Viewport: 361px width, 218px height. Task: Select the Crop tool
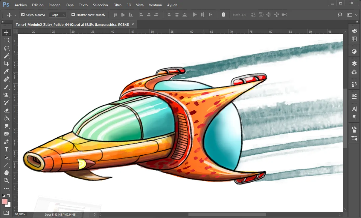(6, 64)
